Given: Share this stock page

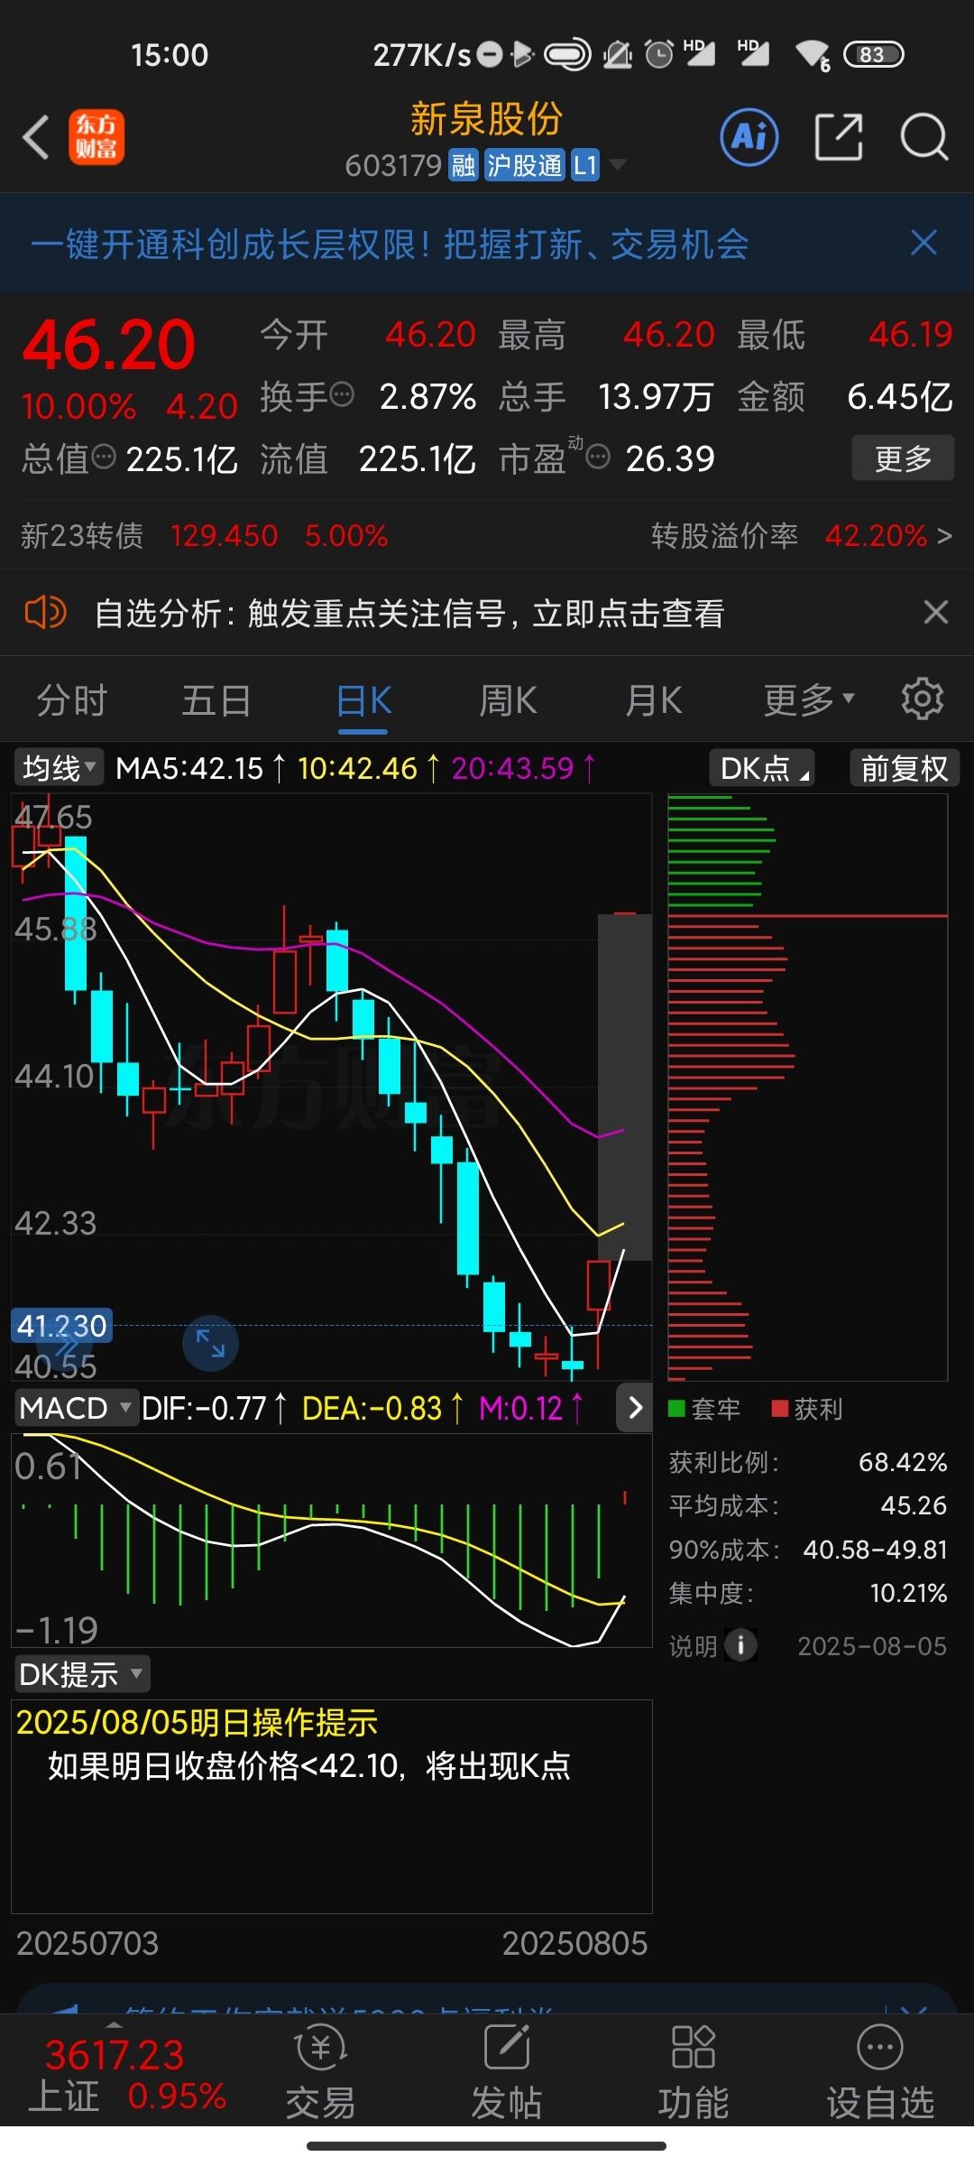Looking at the screenshot, I should pos(839,137).
